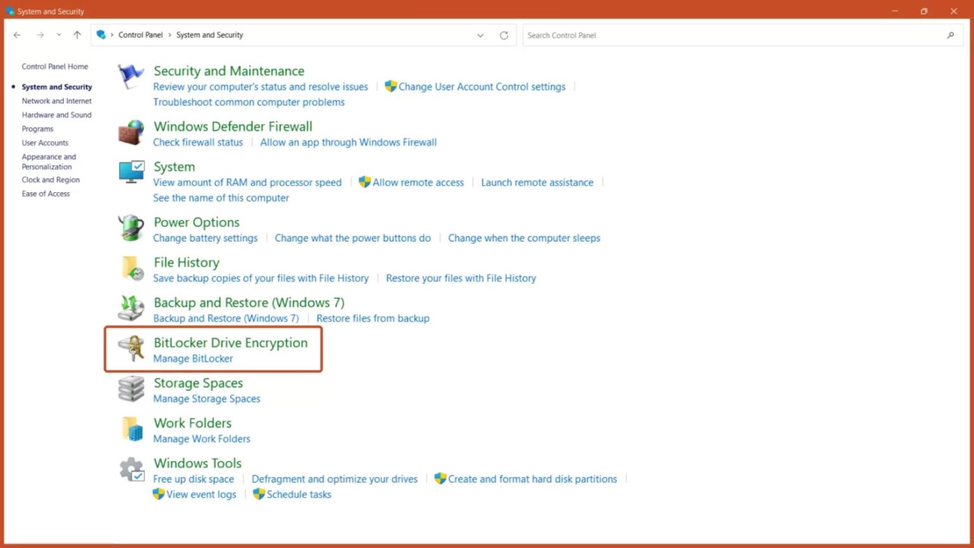Click the Work Folders icon
Viewport: 974px width, 548px height.
click(x=132, y=429)
